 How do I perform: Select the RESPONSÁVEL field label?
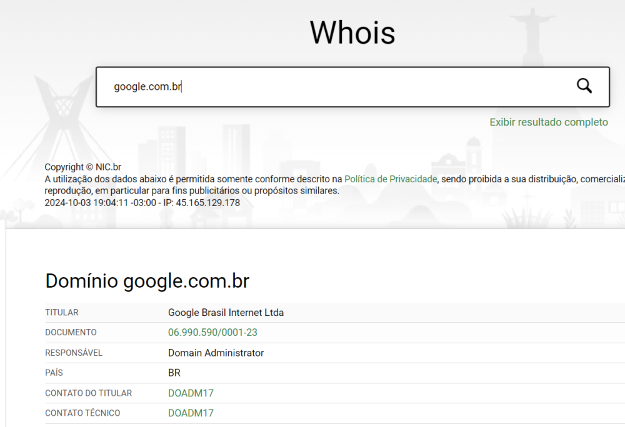[x=74, y=352]
